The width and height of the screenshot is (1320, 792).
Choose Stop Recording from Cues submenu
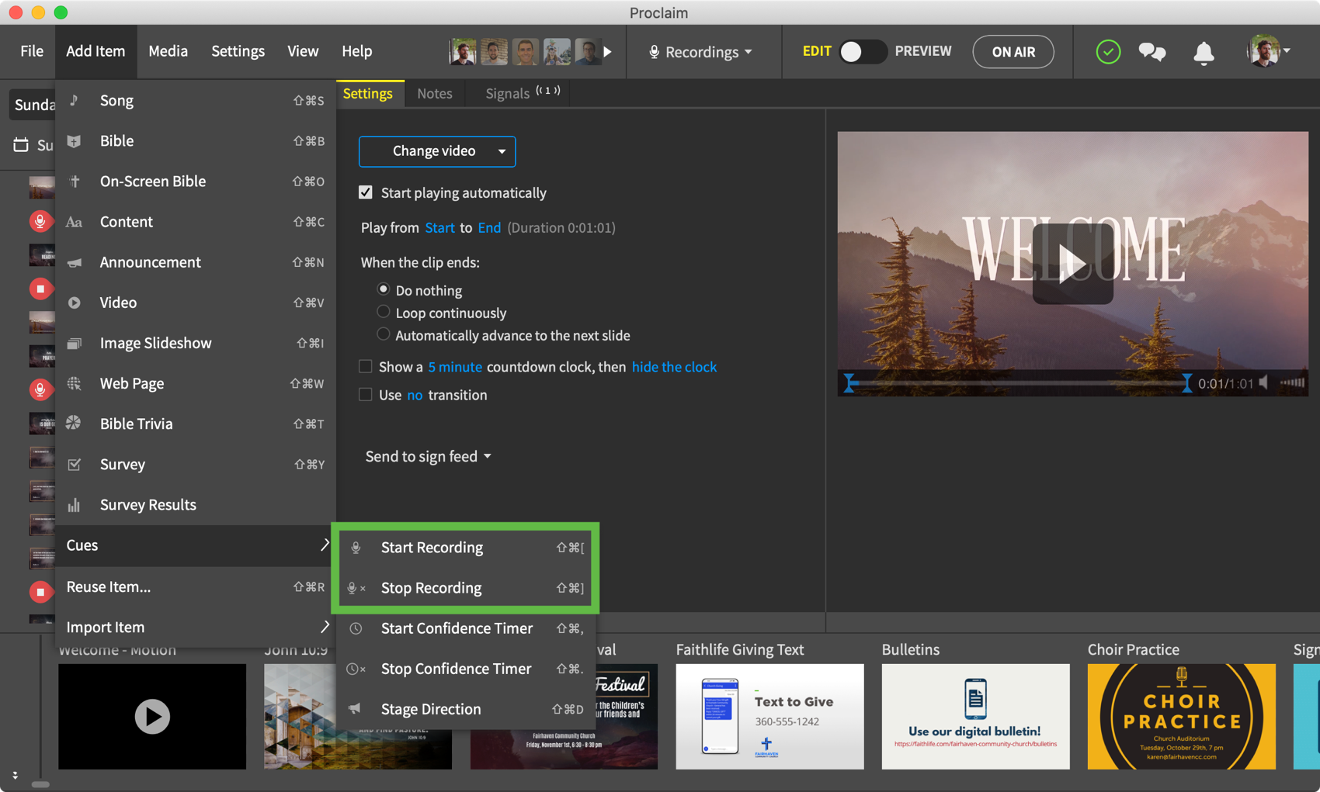pos(431,588)
